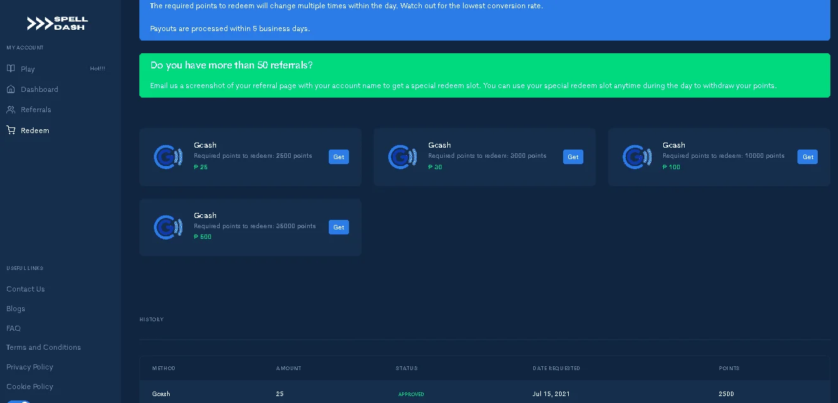Open the Privacy Policy link

pyautogui.click(x=30, y=367)
